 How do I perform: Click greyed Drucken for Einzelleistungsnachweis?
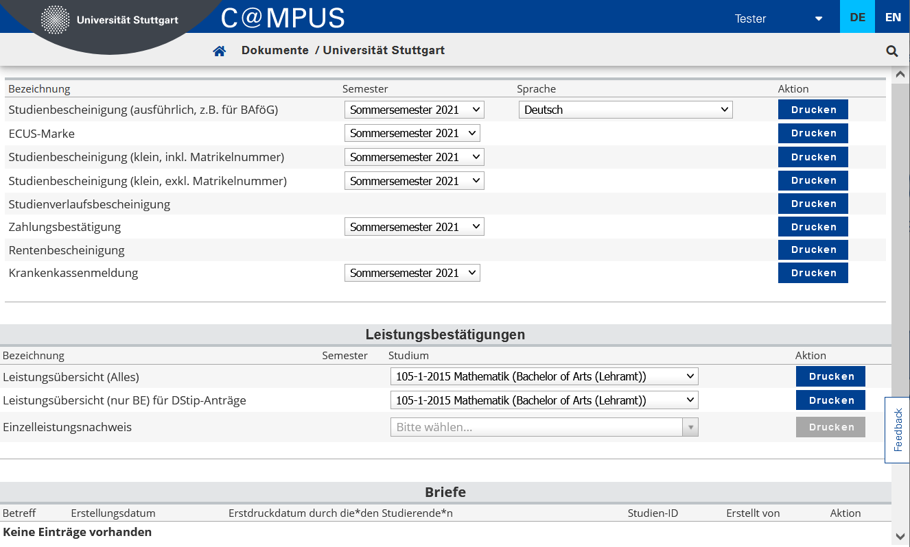click(x=830, y=427)
